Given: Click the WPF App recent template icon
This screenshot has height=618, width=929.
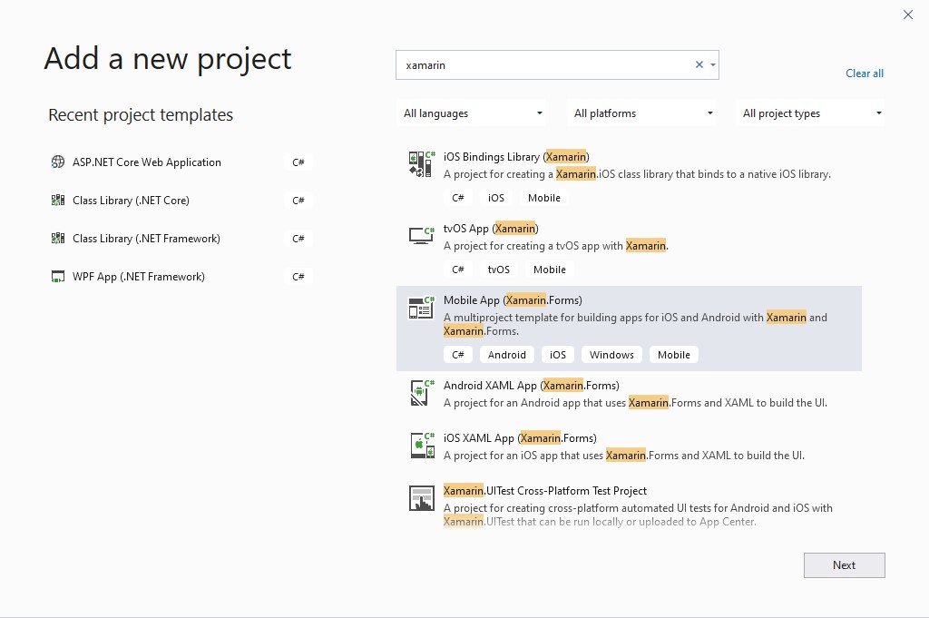Looking at the screenshot, I should pos(58,277).
